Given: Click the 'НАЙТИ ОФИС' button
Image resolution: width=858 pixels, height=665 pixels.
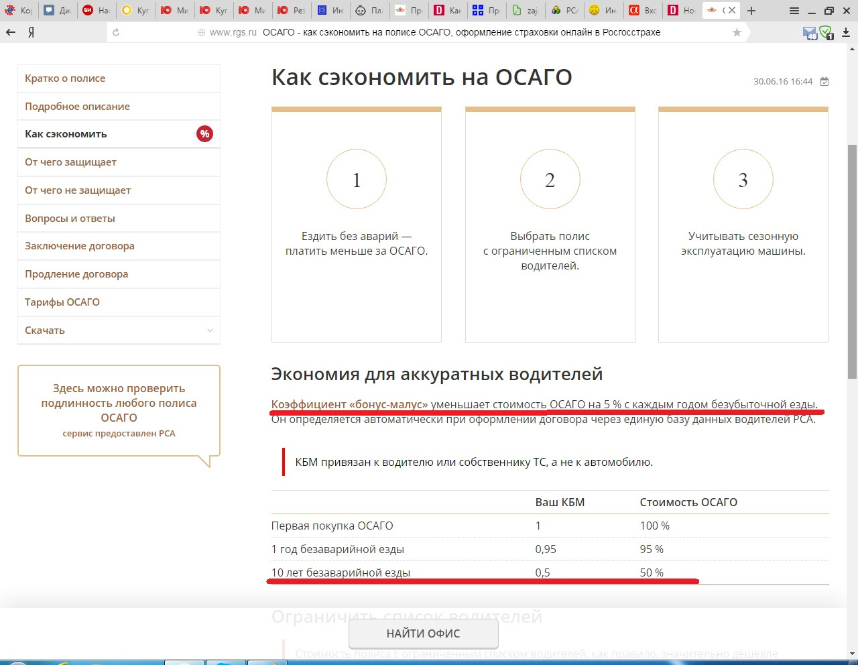Looking at the screenshot, I should pyautogui.click(x=424, y=633).
